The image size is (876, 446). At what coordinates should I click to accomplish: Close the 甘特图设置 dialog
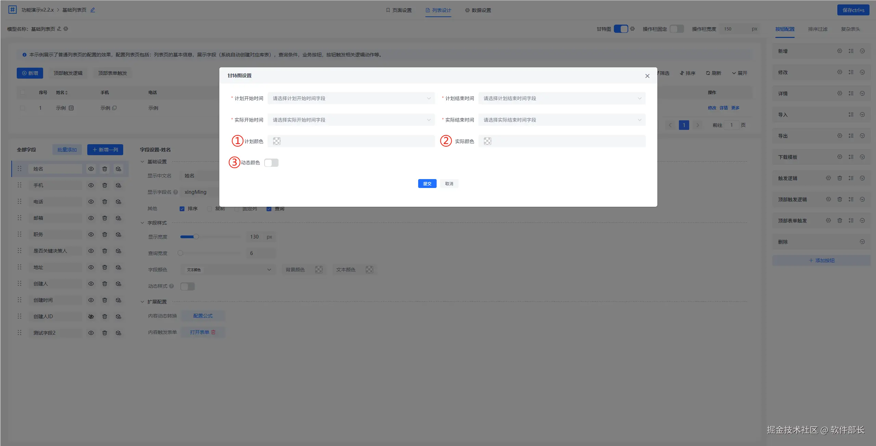pyautogui.click(x=647, y=76)
